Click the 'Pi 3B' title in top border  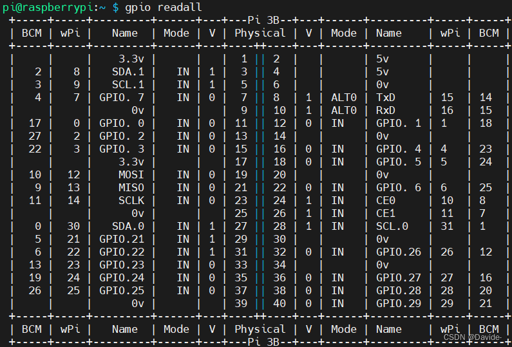click(x=263, y=20)
